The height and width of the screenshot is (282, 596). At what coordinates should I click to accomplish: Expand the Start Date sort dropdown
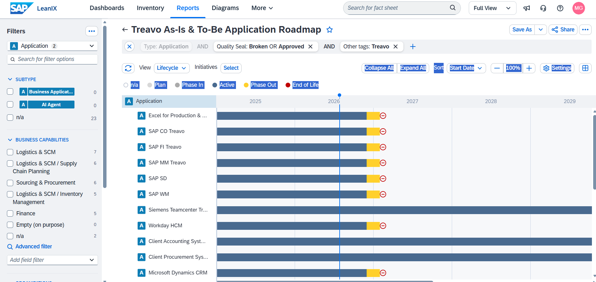[466, 68]
